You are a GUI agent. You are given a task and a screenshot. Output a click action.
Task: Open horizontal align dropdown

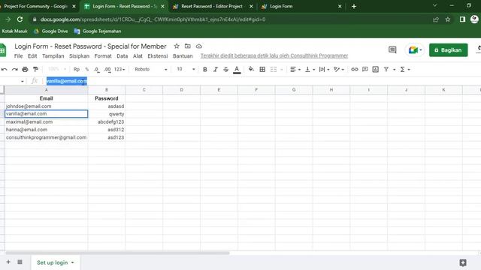click(x=295, y=70)
